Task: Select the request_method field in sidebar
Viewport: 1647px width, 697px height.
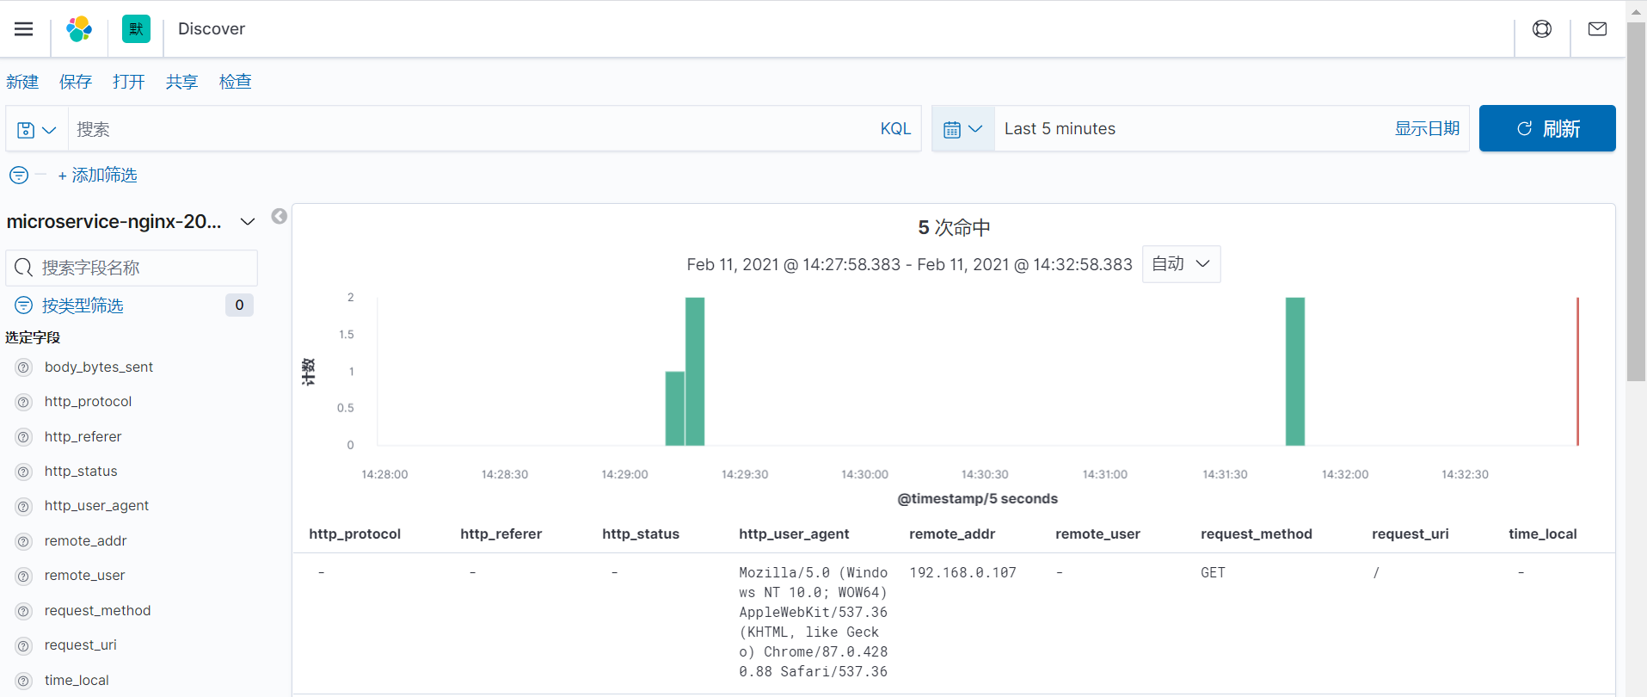Action: coord(97,611)
